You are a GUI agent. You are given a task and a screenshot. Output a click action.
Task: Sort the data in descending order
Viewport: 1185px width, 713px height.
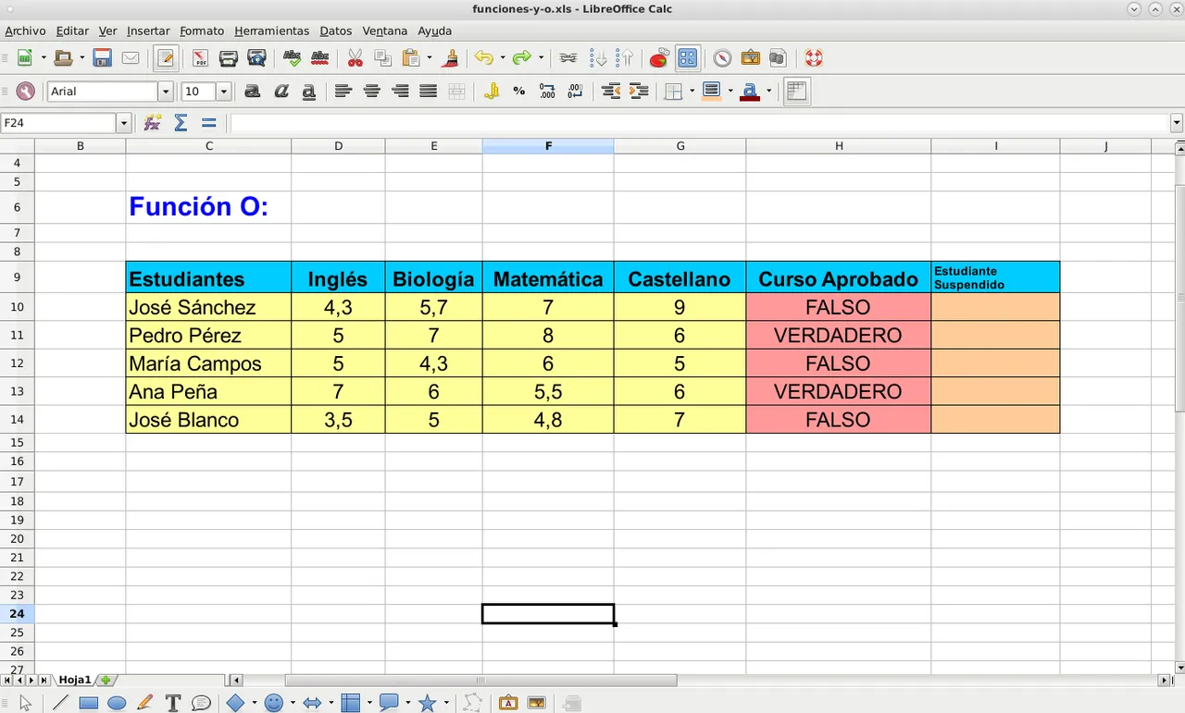coord(600,58)
